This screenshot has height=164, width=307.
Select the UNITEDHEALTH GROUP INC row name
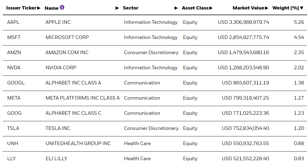(78, 143)
